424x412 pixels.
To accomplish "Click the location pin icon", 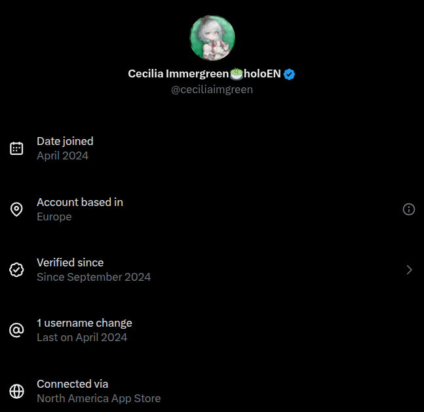I will click(17, 209).
